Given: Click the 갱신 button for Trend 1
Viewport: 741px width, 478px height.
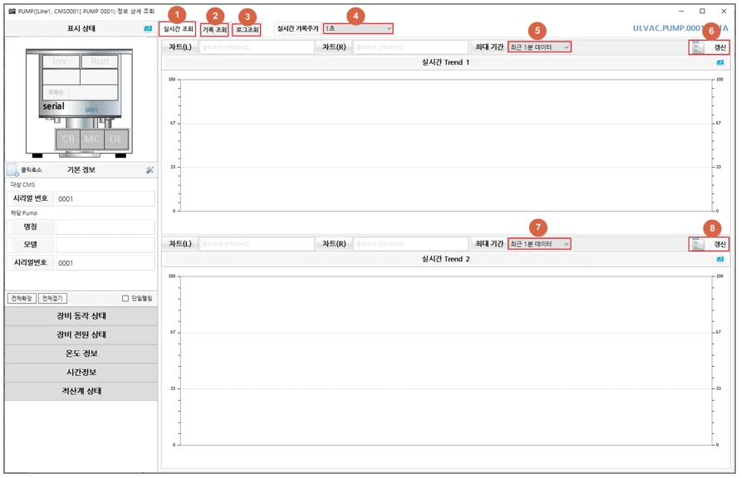Looking at the screenshot, I should click(x=708, y=47).
